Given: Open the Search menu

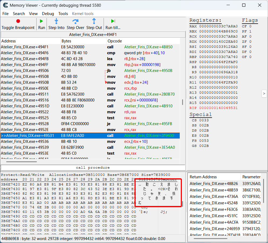Looking at the screenshot, I should pos(19,14).
